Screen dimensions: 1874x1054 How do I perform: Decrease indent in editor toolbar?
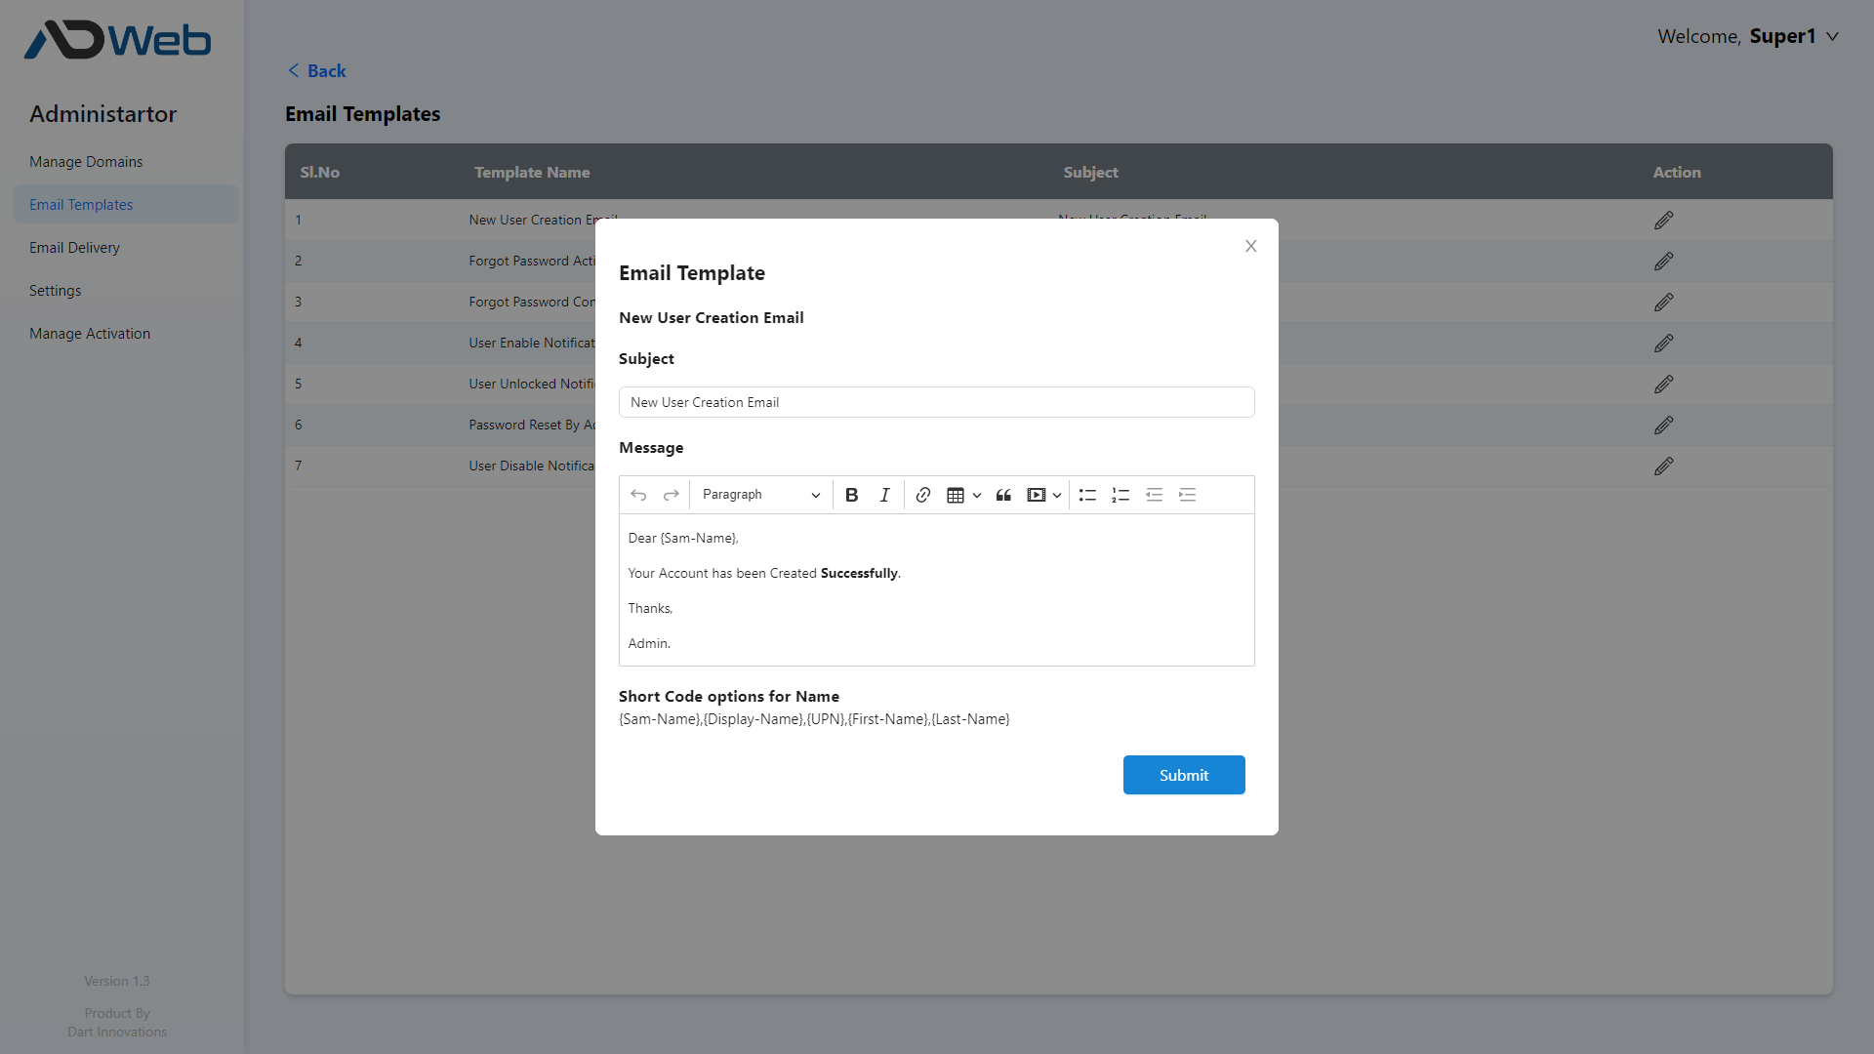tap(1154, 495)
